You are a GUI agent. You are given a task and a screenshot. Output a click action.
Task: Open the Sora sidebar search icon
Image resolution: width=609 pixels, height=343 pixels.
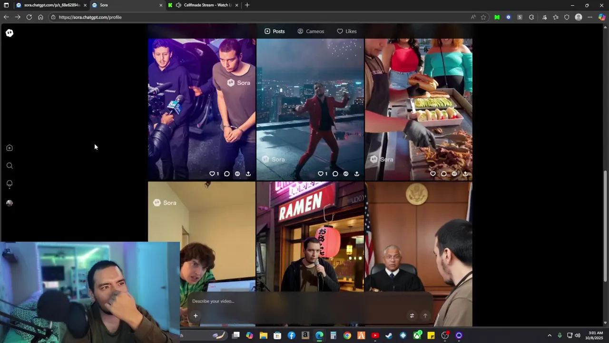[x=10, y=166]
